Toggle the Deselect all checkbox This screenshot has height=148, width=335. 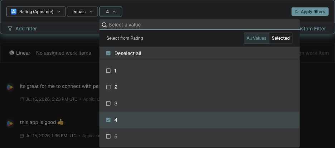(x=108, y=53)
